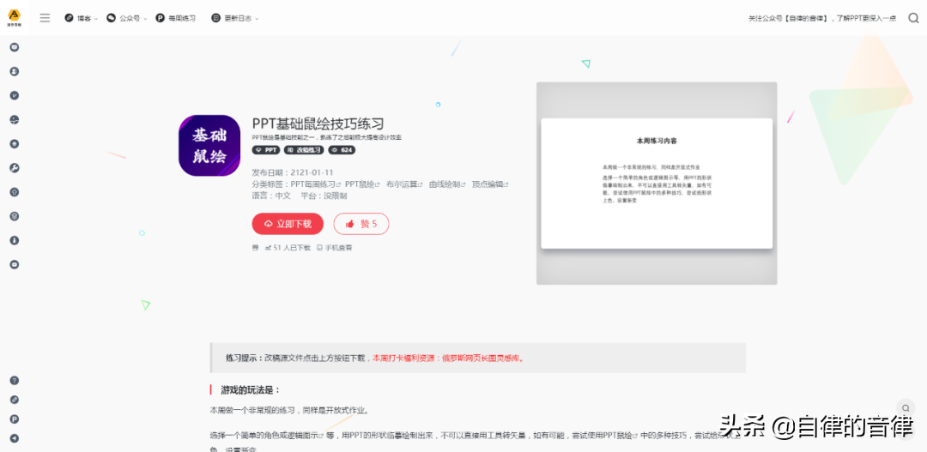Click the comment icon before 51 人已下载
Image resolution: width=927 pixels, height=452 pixels.
tap(256, 248)
